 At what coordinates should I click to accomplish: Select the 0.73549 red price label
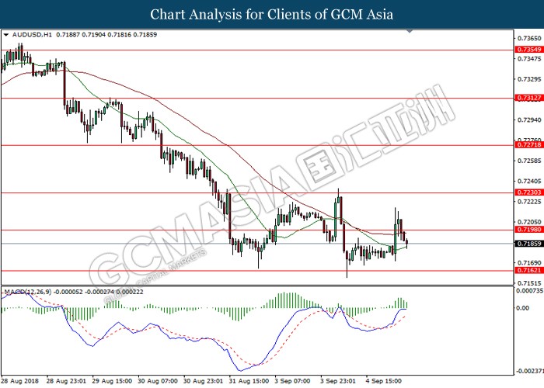(528, 50)
